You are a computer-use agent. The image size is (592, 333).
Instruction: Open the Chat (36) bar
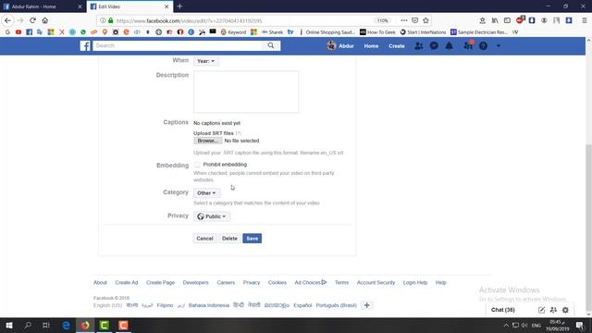(503, 310)
